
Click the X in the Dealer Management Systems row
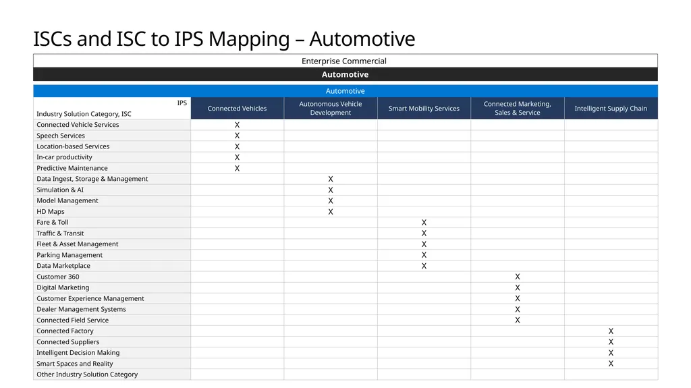(x=518, y=310)
